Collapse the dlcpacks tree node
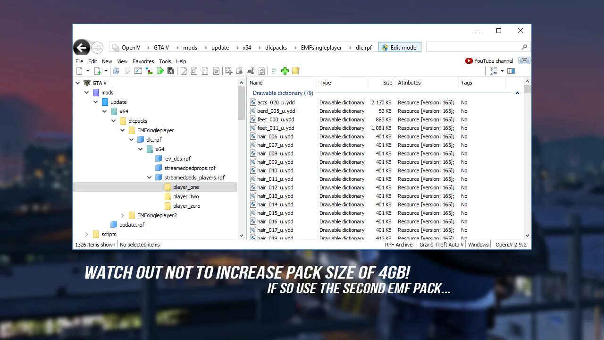 tap(114, 121)
